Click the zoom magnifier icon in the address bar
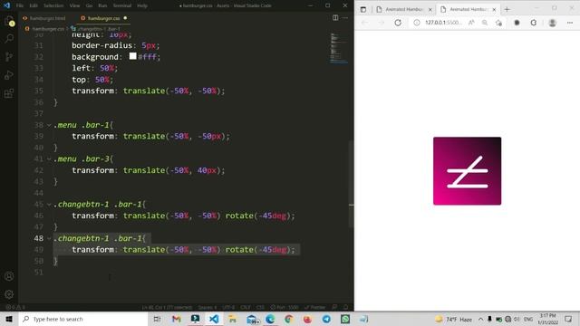Screen dimensions: 580x326 pos(485,23)
